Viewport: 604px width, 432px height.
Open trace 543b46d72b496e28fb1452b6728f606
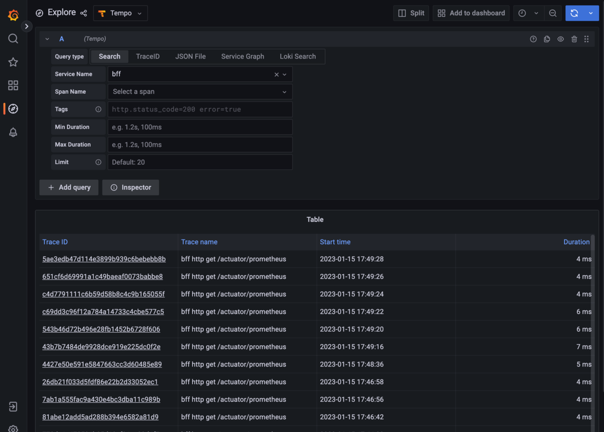tap(101, 330)
